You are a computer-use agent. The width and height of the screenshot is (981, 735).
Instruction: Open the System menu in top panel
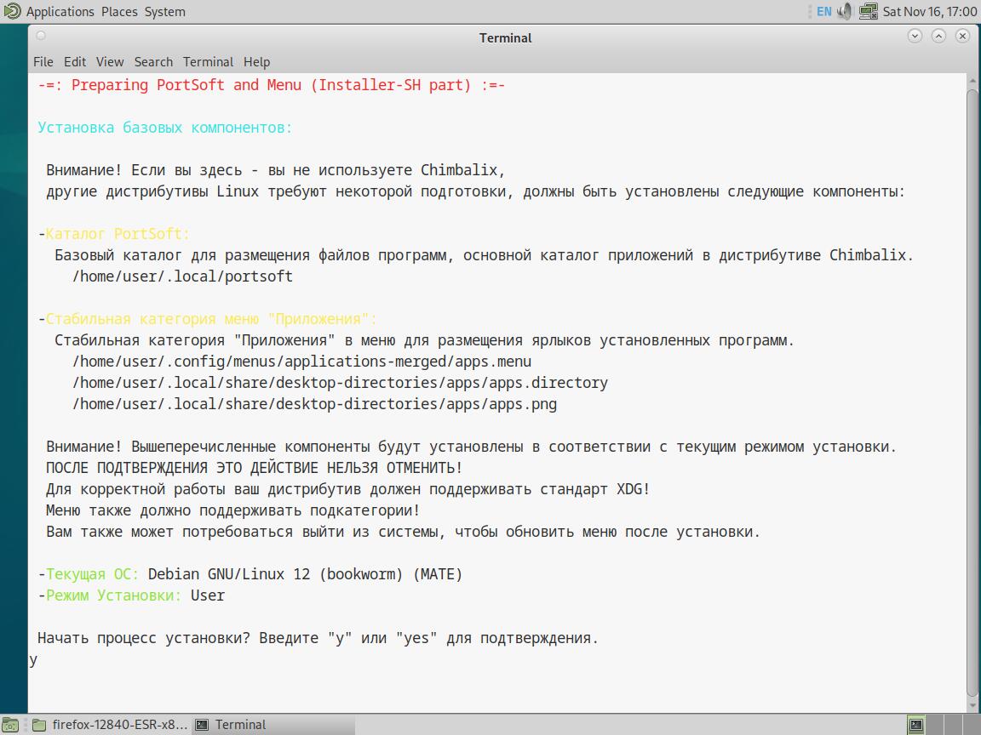coord(165,11)
